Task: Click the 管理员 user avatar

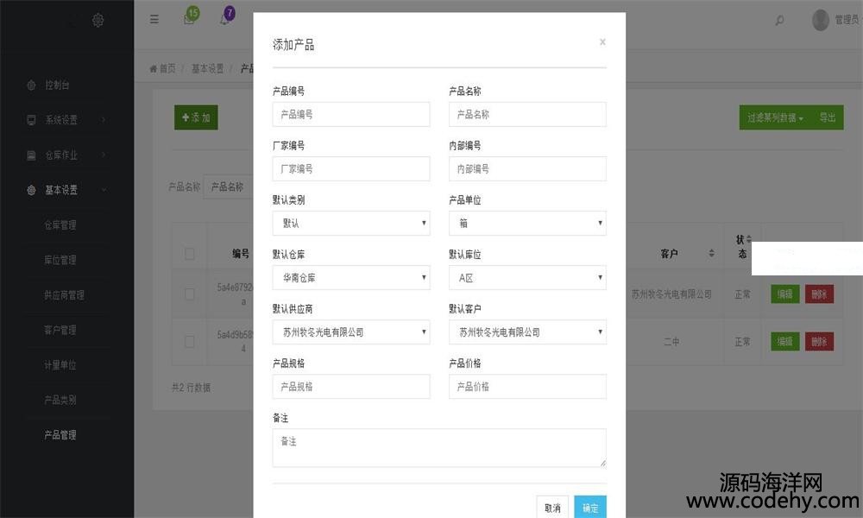Action: coord(820,20)
